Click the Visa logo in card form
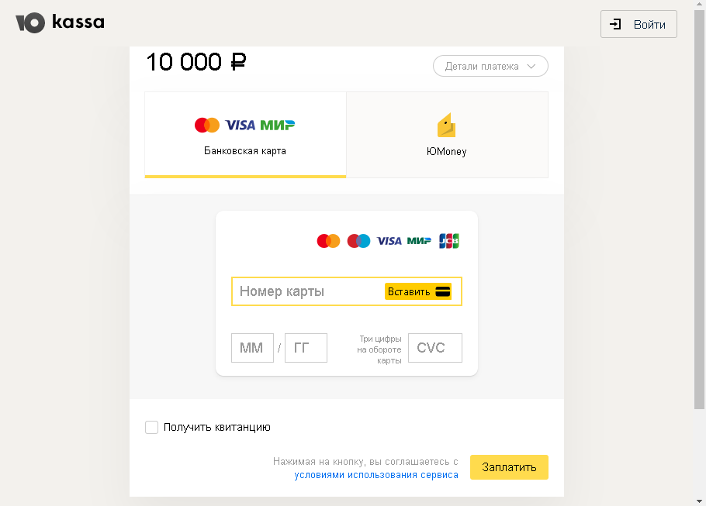The width and height of the screenshot is (706, 506). [389, 241]
